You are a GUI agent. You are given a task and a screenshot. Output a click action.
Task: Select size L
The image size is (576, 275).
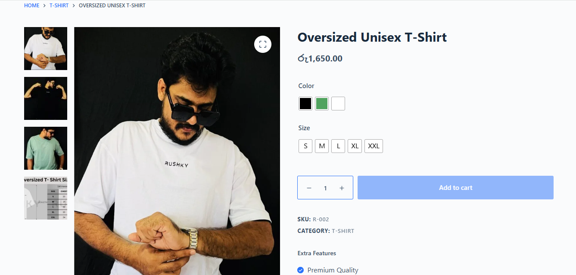pos(338,146)
